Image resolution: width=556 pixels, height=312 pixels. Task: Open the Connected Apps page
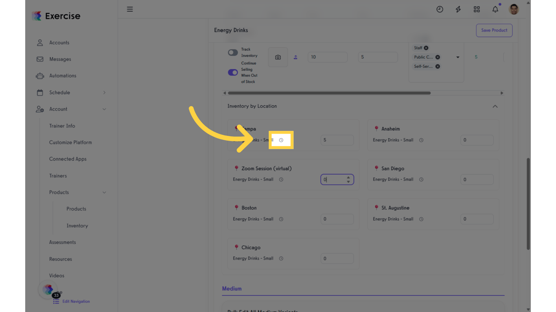point(68,159)
